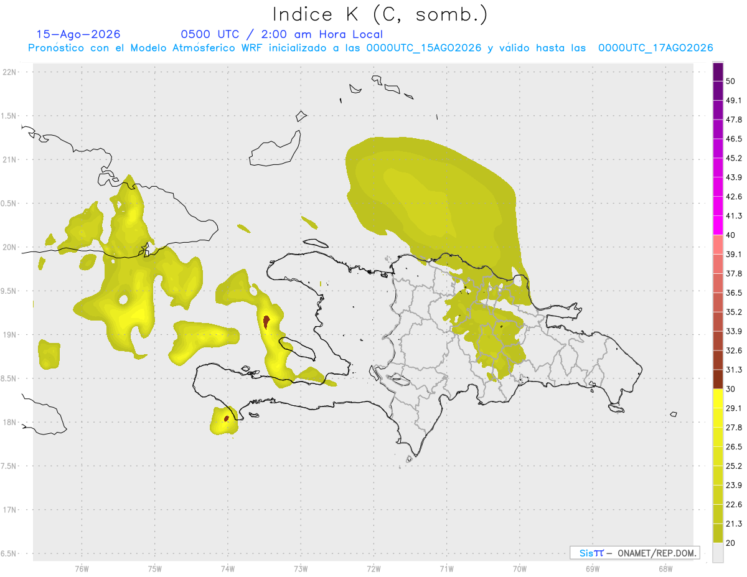Click the magenta swatch between 40 and 41.3

coord(718,225)
